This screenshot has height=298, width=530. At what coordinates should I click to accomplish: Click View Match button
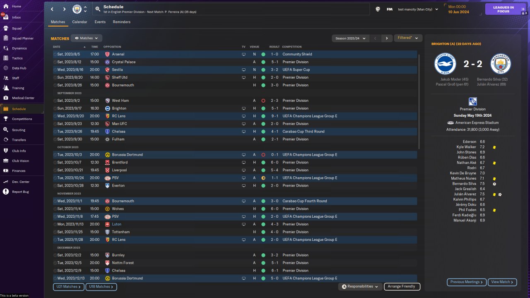(x=503, y=282)
